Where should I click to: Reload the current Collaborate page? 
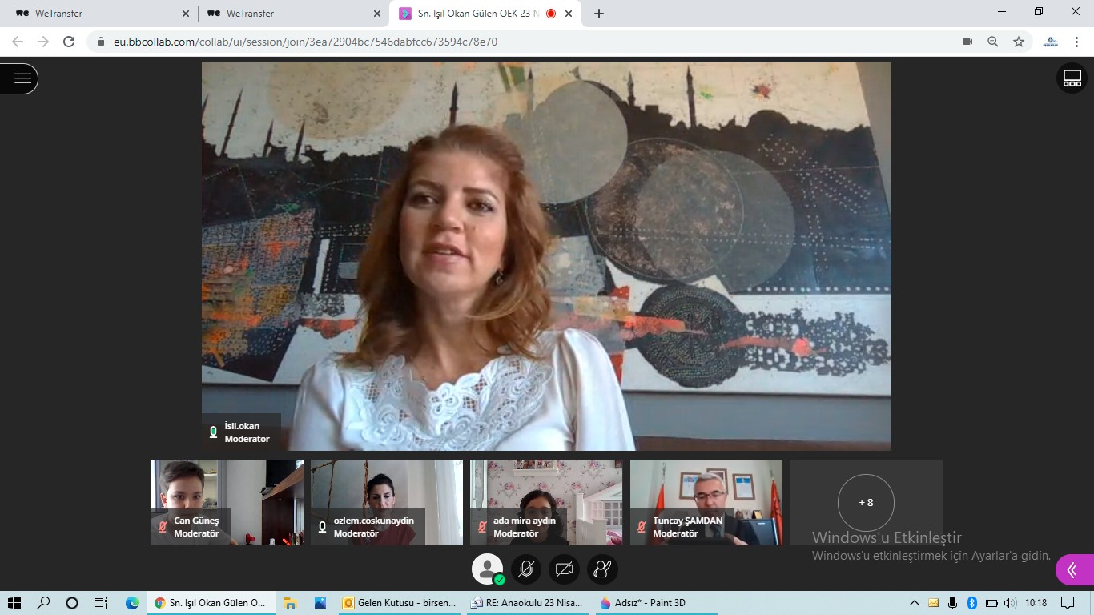69,42
